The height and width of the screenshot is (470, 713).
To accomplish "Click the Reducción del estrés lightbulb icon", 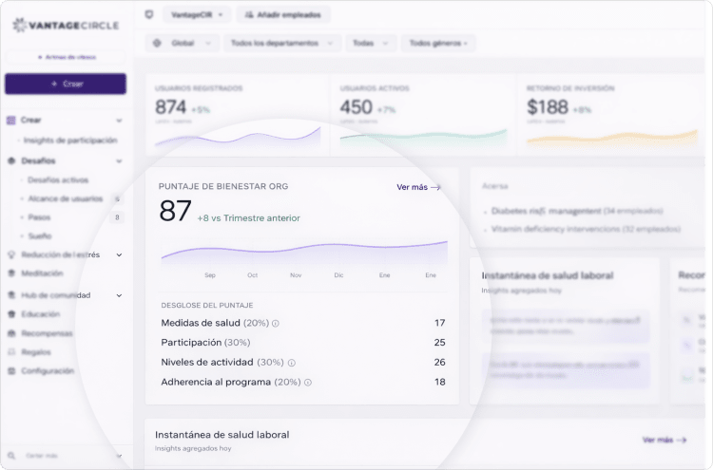I will pyautogui.click(x=11, y=254).
